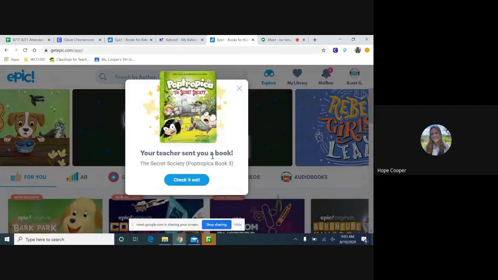This screenshot has width=498, height=280.
Task: Click the Epic! logo
Action: [x=21, y=77]
